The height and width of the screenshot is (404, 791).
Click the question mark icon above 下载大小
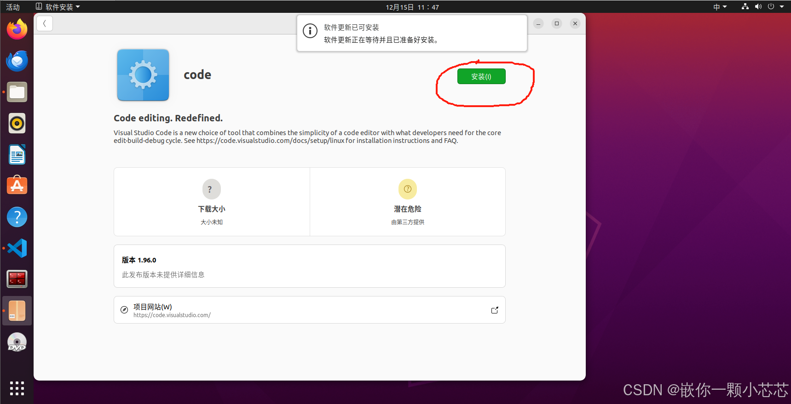(x=212, y=189)
